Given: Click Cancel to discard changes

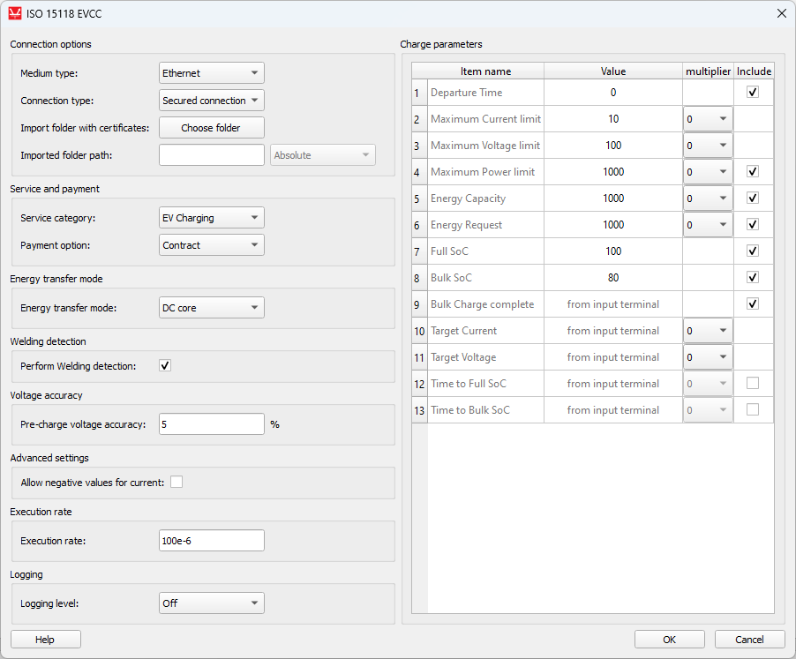Looking at the screenshot, I should 749,640.
